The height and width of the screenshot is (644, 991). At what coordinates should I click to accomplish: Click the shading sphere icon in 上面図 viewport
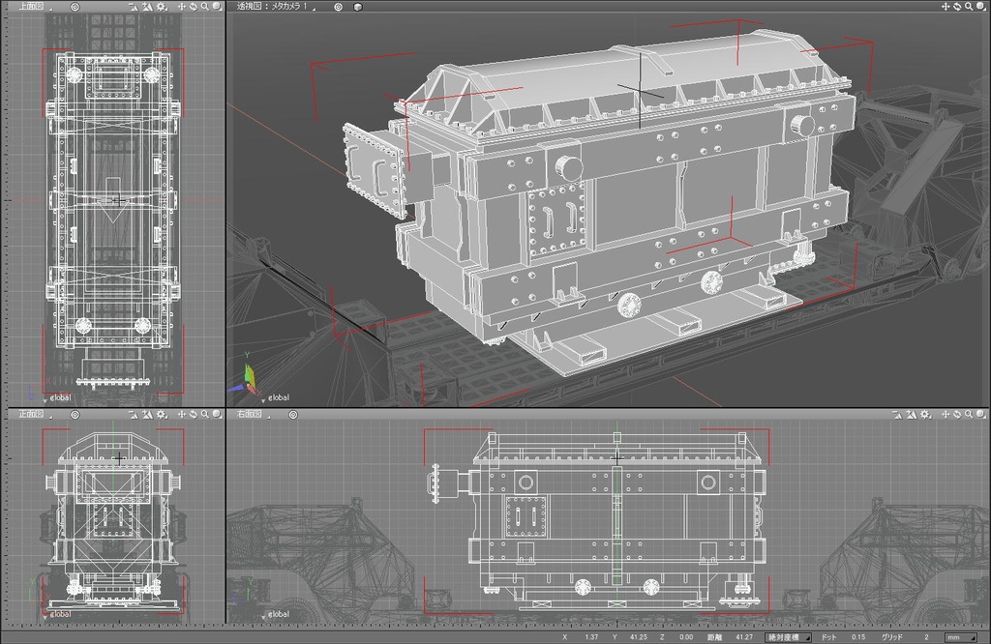[x=217, y=7]
